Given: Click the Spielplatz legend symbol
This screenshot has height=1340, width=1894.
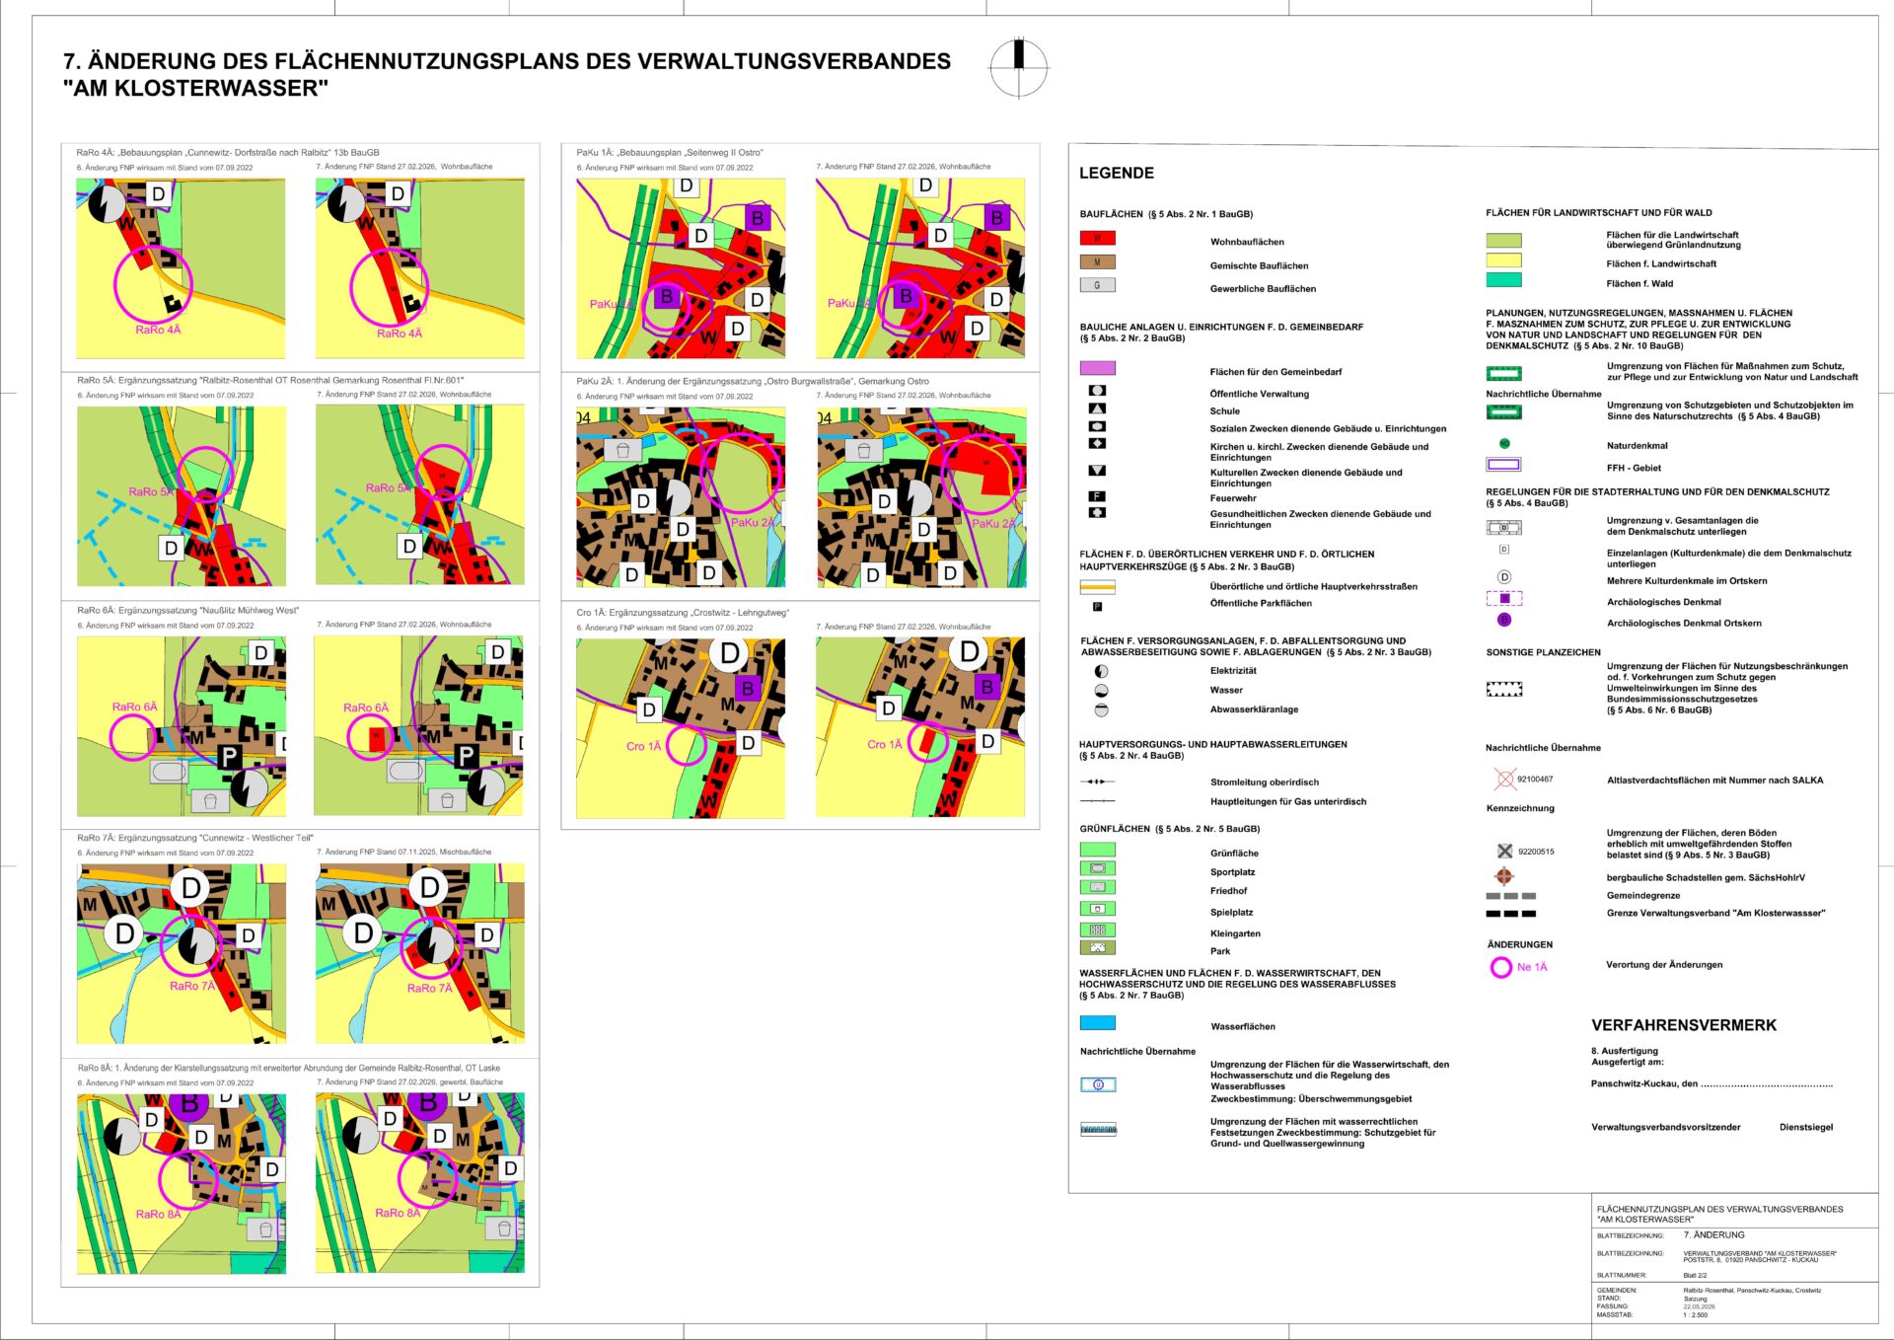Looking at the screenshot, I should 1097,909.
